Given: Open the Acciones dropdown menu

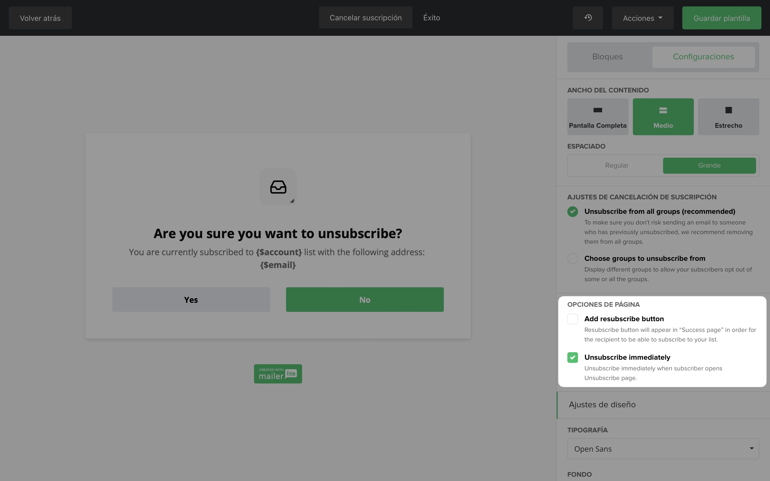Looking at the screenshot, I should (x=642, y=18).
